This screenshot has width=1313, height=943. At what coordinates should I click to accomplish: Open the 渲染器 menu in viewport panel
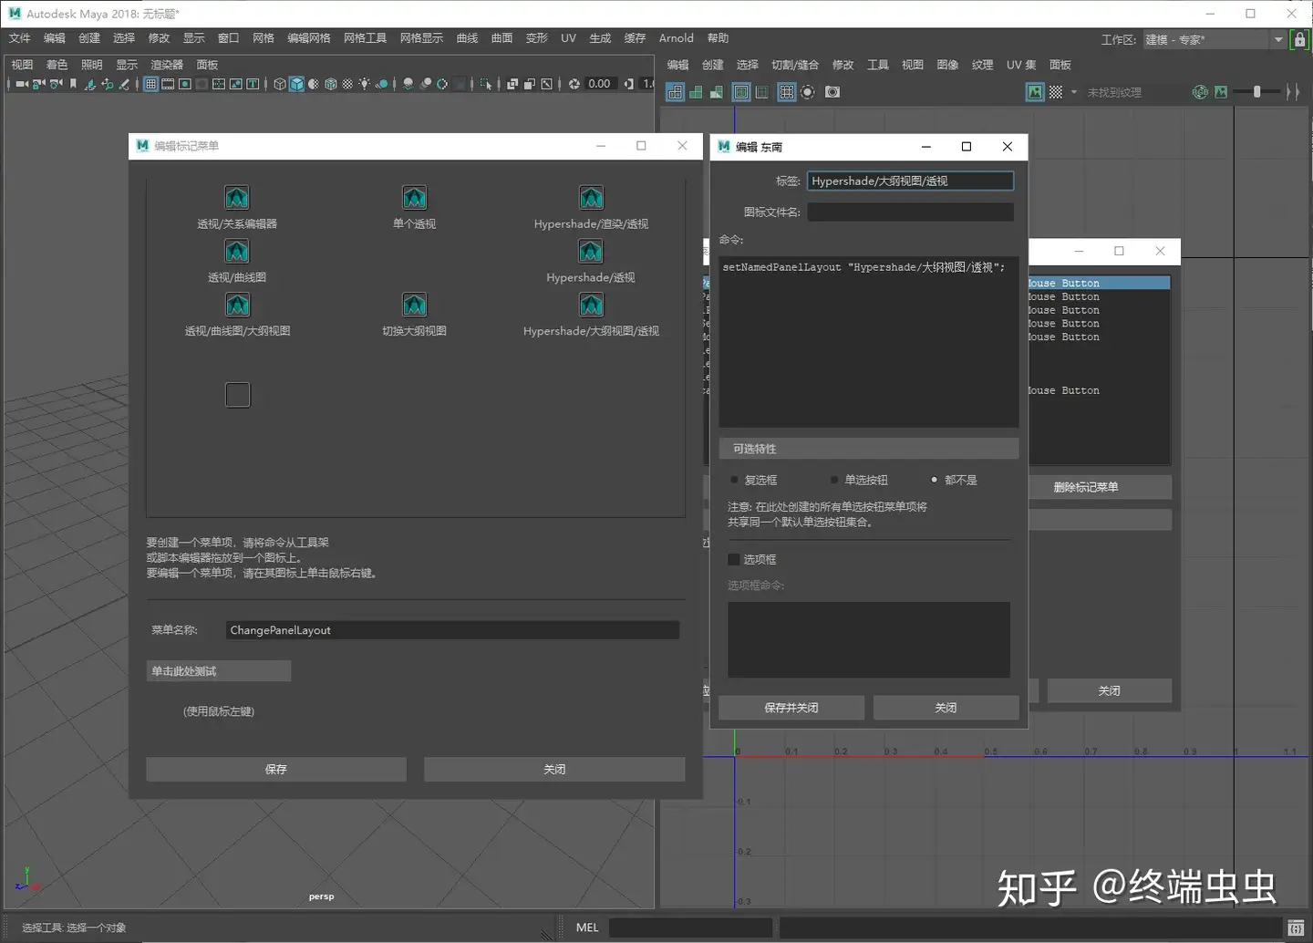(167, 65)
